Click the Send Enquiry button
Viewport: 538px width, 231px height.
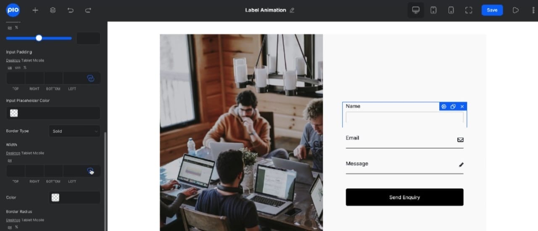pos(404,197)
